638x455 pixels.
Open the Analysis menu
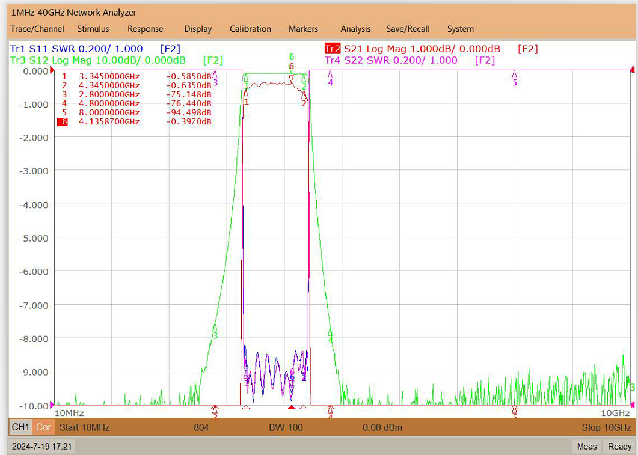click(355, 29)
